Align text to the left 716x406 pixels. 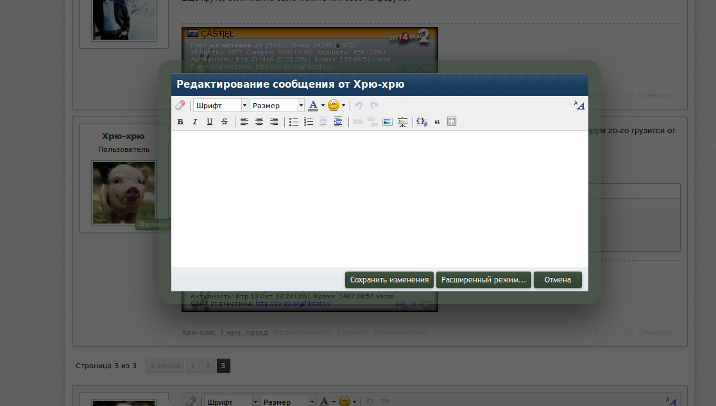point(244,122)
